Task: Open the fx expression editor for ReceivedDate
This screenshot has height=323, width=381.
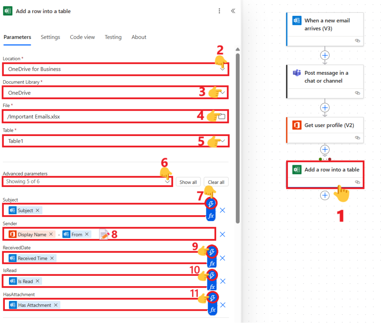Action: [211, 264]
